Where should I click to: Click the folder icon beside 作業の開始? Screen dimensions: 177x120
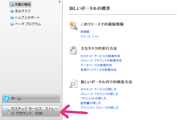coord(12,5)
